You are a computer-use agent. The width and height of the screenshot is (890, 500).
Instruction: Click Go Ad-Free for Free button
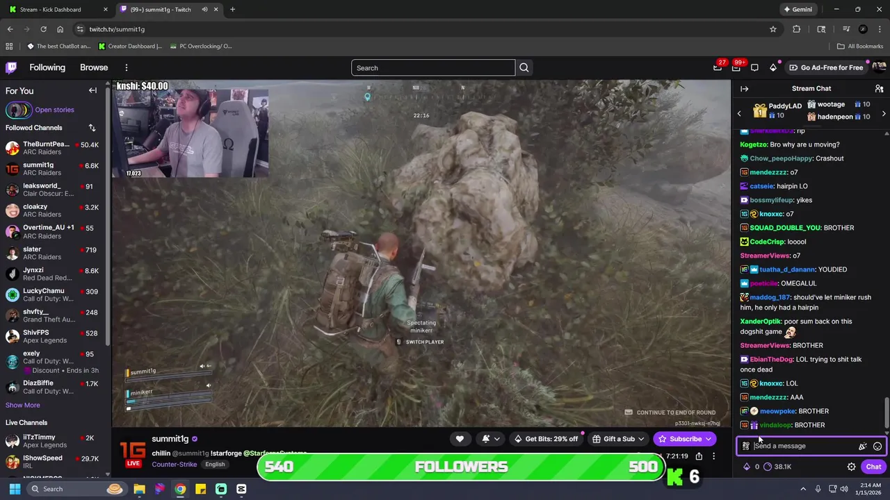[826, 67]
